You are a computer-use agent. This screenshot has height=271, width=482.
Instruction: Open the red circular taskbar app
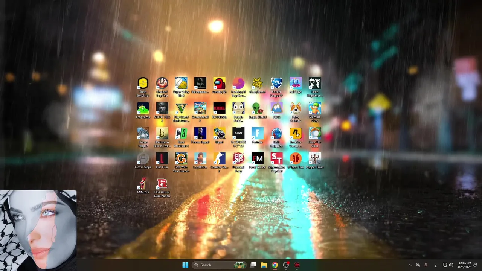(297, 265)
